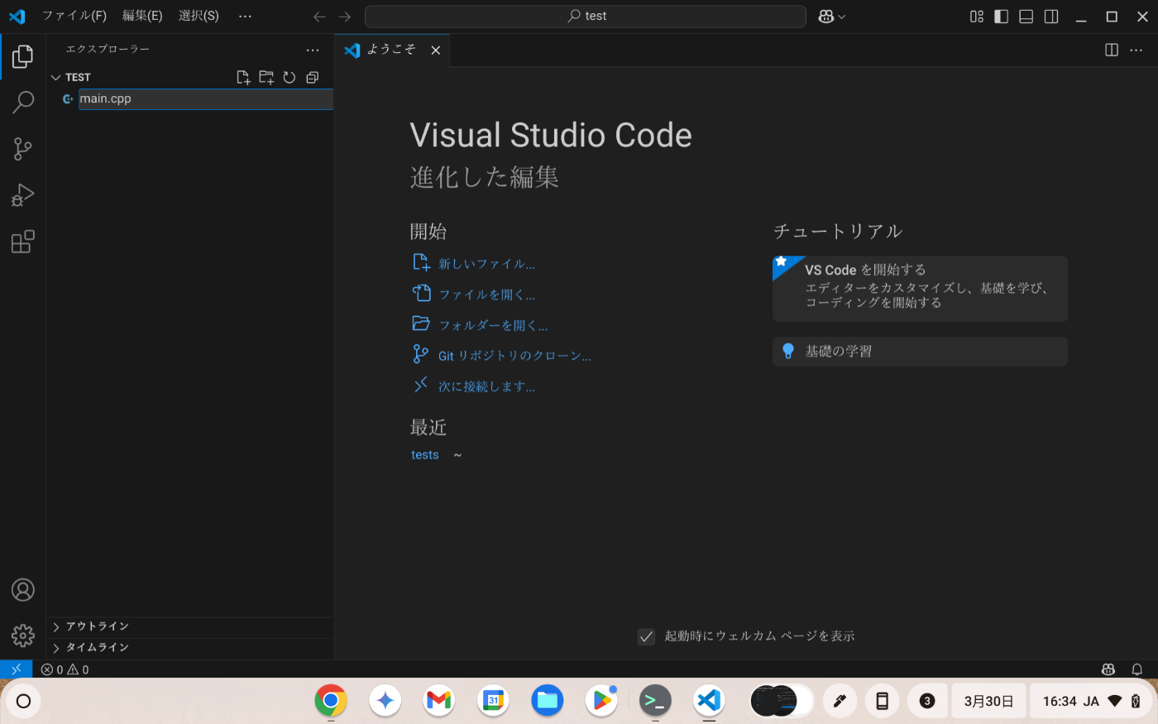The height and width of the screenshot is (724, 1158).
Task: Open the Terminal app from the shelf
Action: click(x=655, y=701)
